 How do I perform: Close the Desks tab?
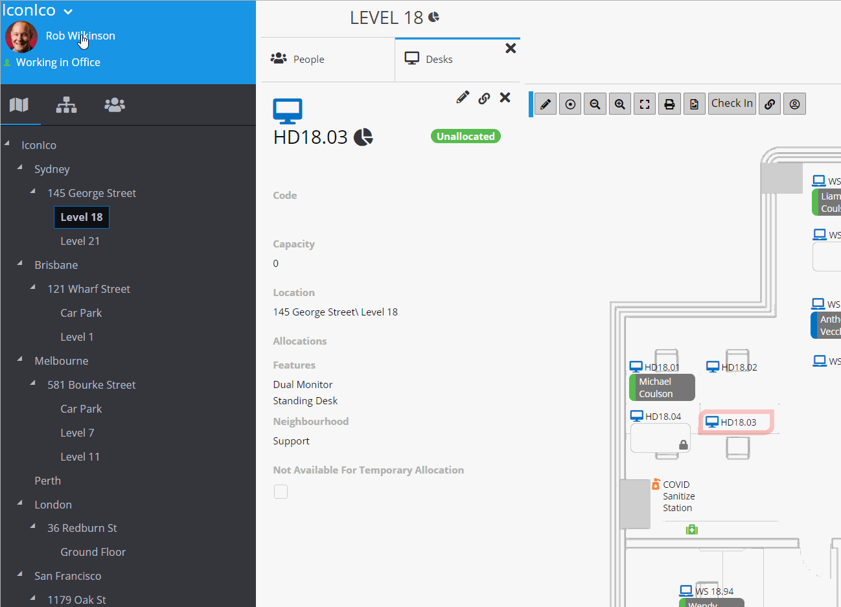click(x=511, y=48)
